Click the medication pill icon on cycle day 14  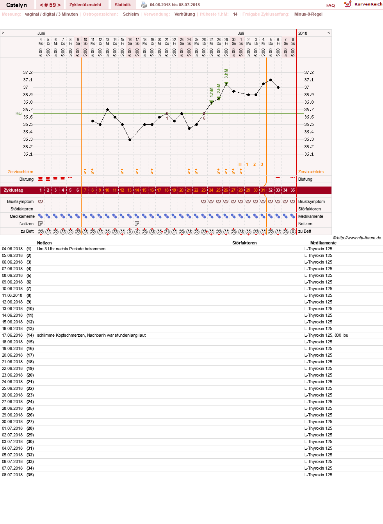(137, 216)
